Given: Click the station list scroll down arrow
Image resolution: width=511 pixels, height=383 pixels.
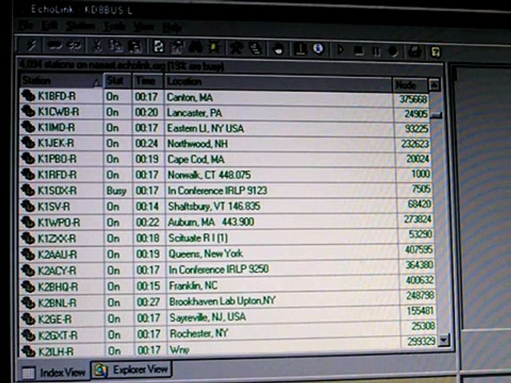Looking at the screenshot, I should [444, 340].
